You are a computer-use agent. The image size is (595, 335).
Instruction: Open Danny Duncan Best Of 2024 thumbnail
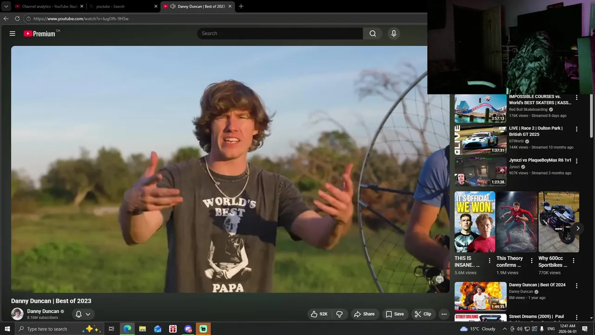tap(480, 296)
